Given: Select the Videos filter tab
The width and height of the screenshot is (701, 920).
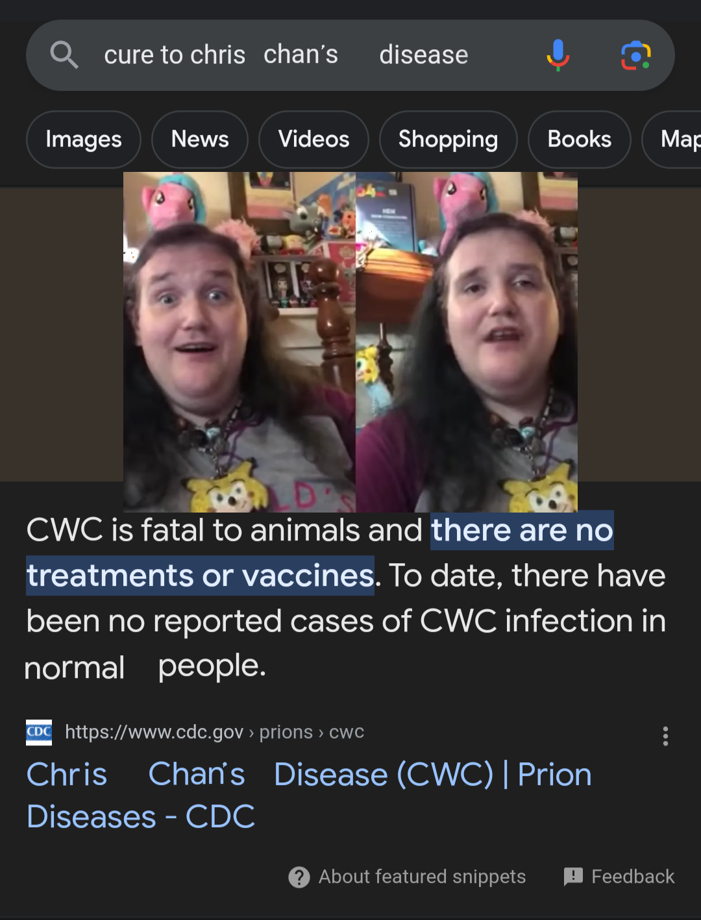Looking at the screenshot, I should [314, 139].
